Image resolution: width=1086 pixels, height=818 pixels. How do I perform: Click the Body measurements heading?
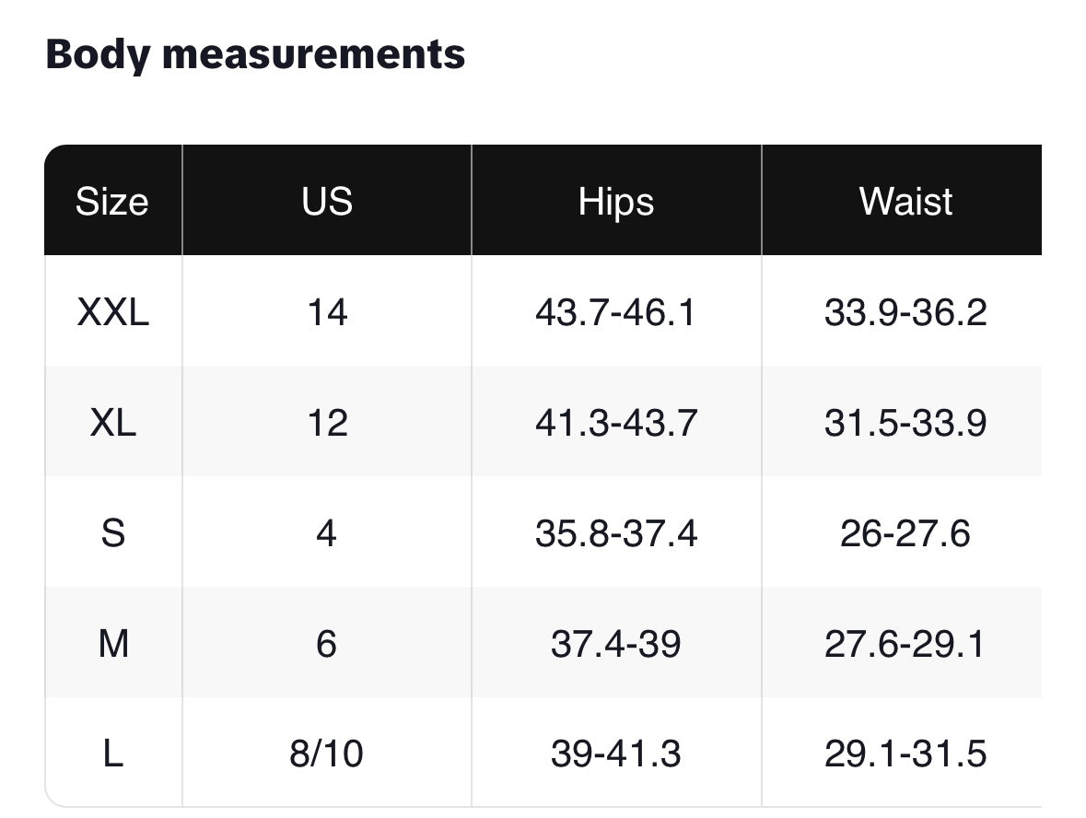tap(255, 54)
